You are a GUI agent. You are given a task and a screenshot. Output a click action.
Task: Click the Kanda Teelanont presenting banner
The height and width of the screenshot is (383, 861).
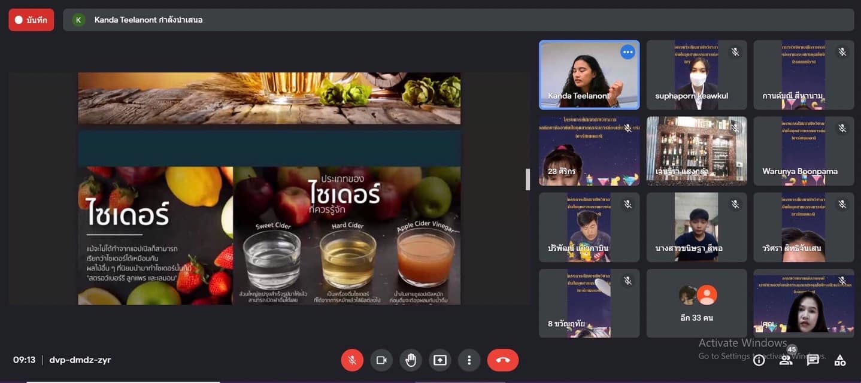[148, 20]
